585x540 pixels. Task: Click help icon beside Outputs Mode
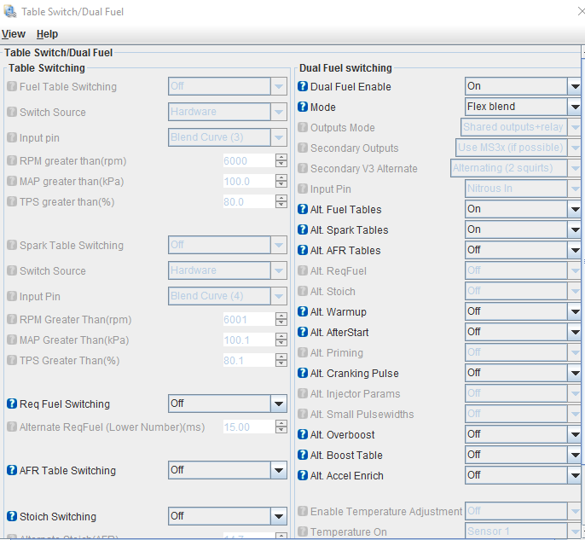[303, 127]
